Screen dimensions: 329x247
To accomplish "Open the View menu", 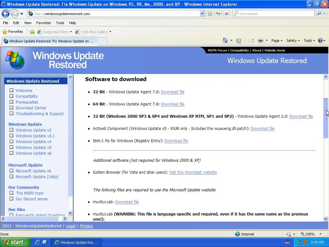I will pos(28,23).
